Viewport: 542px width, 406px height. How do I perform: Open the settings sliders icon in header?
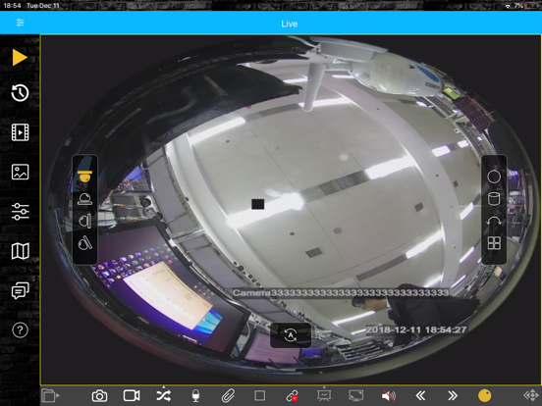tap(20, 23)
